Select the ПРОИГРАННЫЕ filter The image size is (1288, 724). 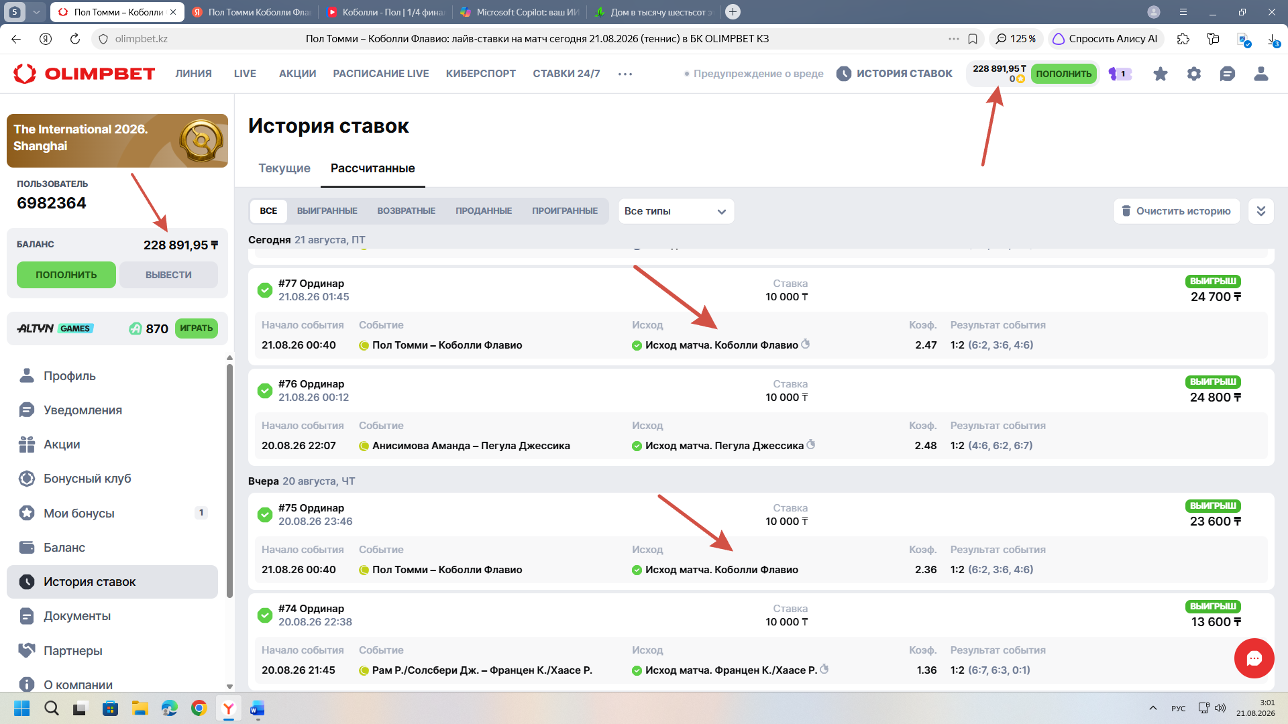coord(565,211)
